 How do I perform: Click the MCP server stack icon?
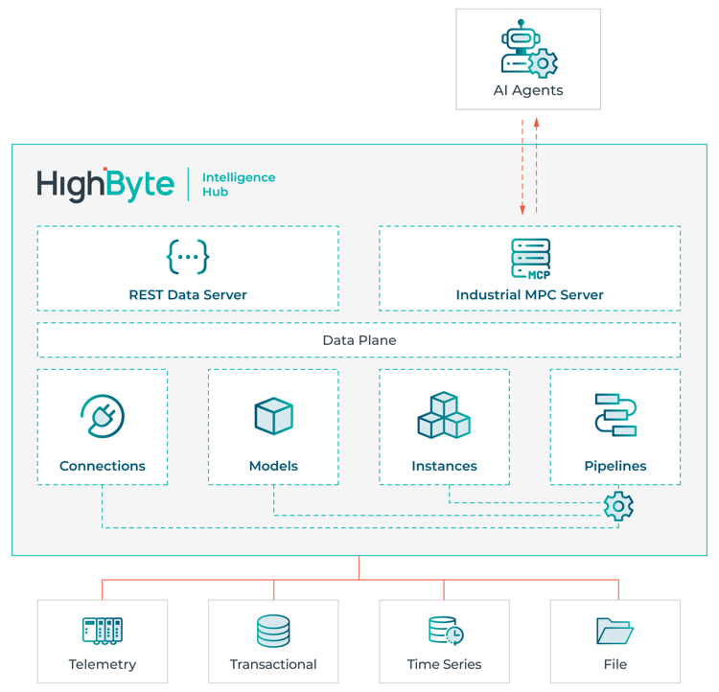click(x=530, y=259)
